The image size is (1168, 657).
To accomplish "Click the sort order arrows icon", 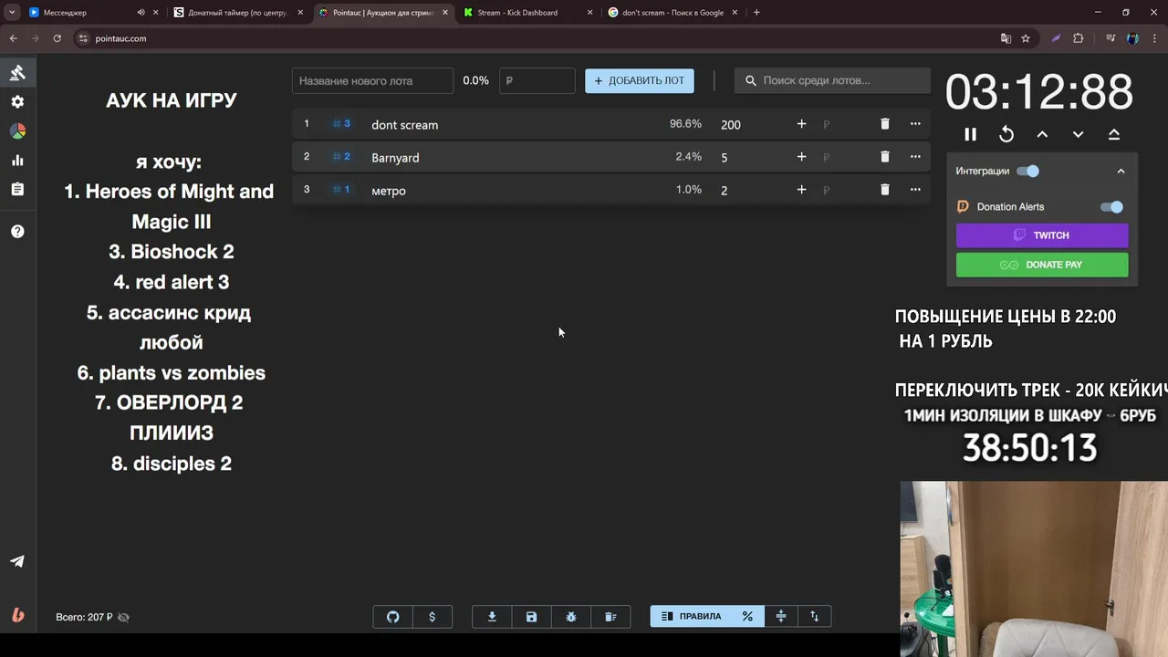I will pyautogui.click(x=815, y=617).
